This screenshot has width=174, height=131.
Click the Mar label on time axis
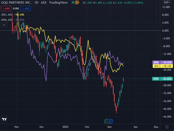pos(110,127)
